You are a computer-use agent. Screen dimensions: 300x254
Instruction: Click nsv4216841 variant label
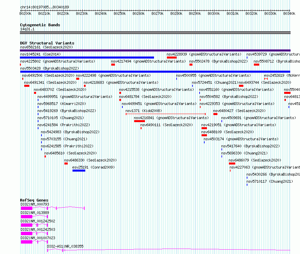(171, 118)
